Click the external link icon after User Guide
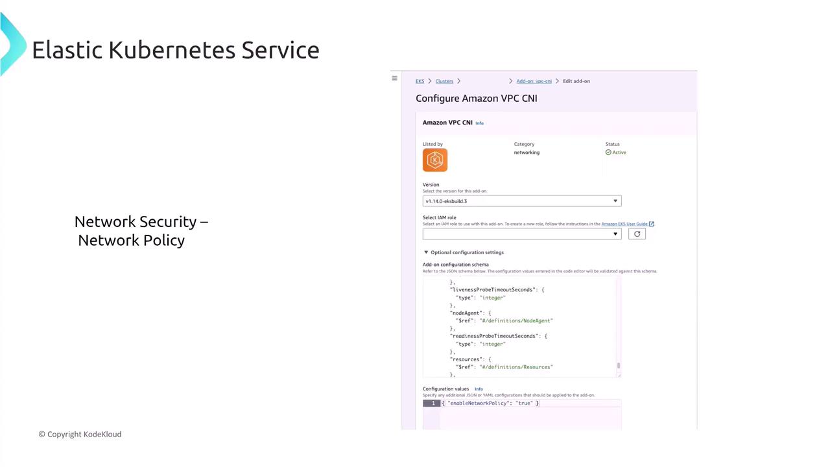The width and height of the screenshot is (830, 467). (652, 224)
